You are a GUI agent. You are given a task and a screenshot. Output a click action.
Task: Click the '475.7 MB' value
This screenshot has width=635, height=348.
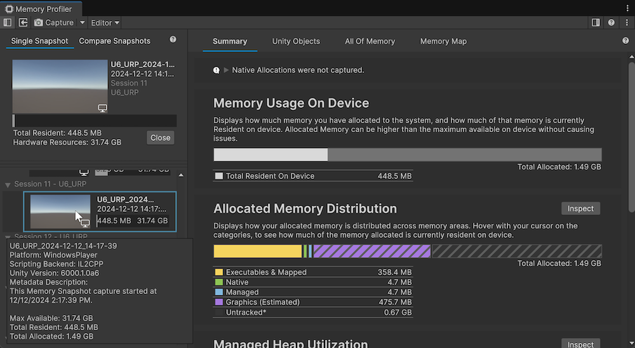[394, 302]
